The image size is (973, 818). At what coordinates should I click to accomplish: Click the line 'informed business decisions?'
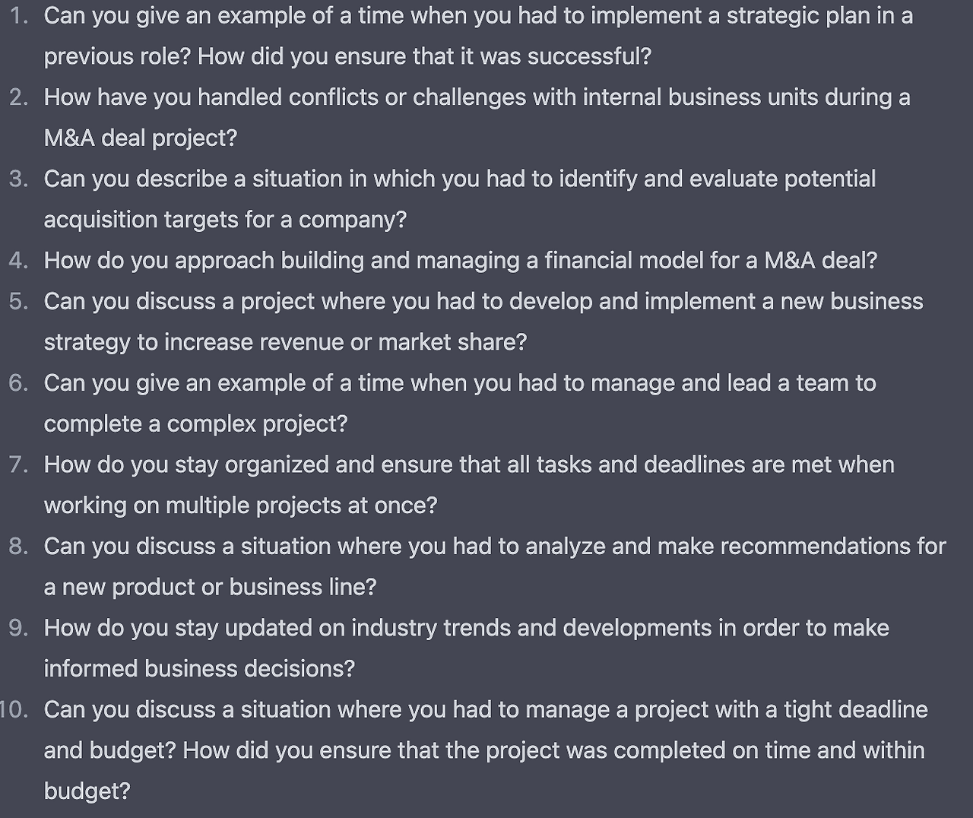pos(199,669)
